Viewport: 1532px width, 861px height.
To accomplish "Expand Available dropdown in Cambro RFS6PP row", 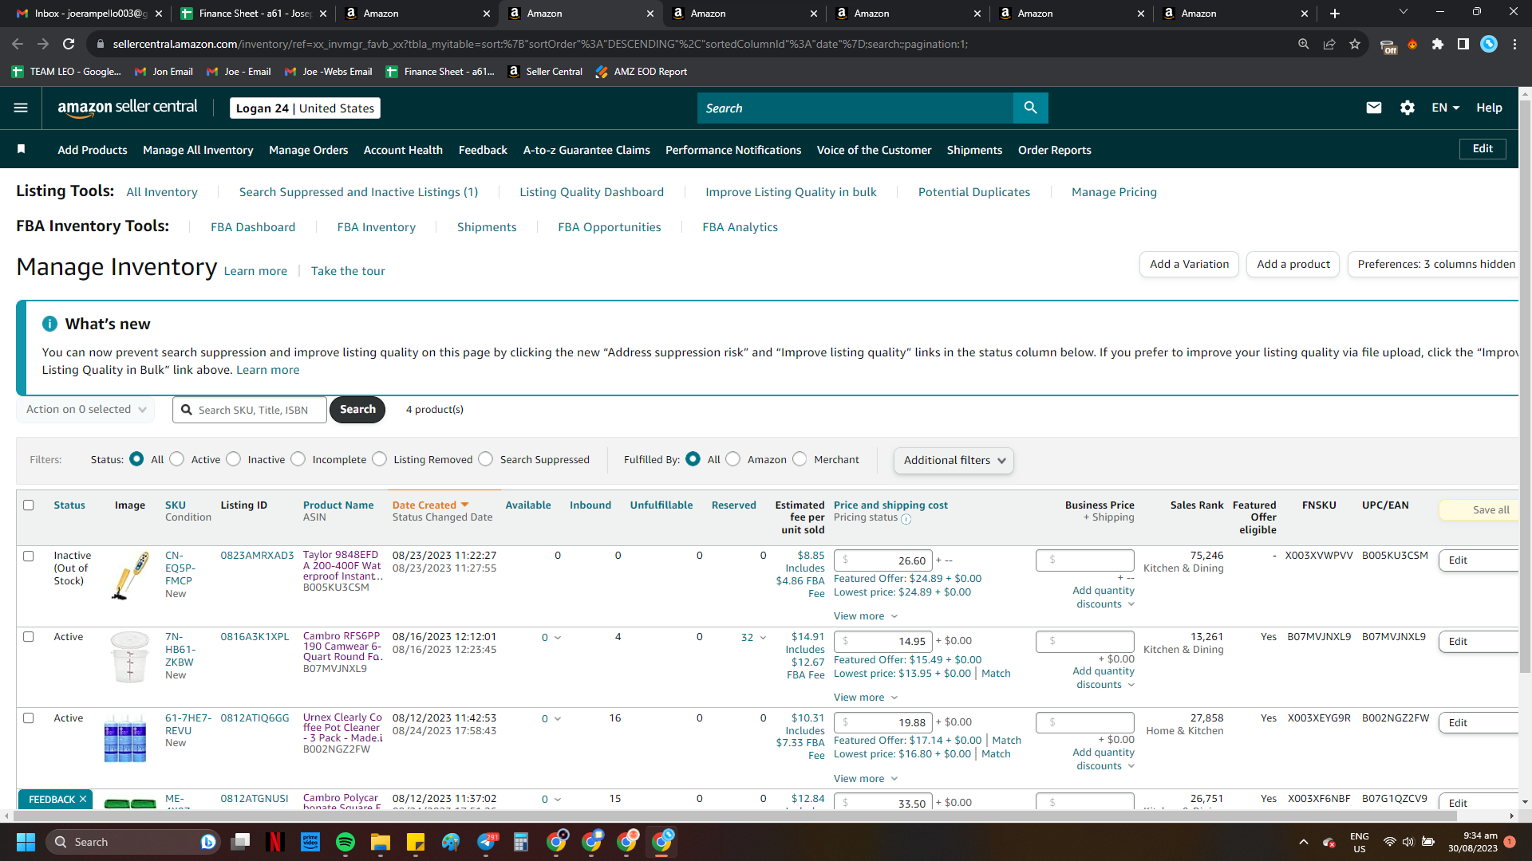I will (x=558, y=637).
